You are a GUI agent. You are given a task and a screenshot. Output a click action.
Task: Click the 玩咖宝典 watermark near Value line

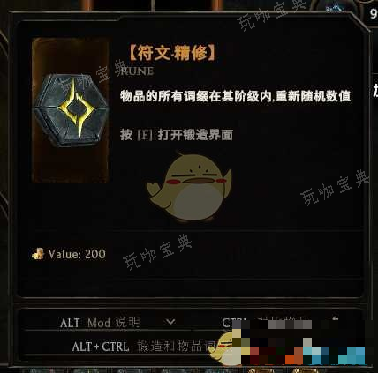pos(158,251)
